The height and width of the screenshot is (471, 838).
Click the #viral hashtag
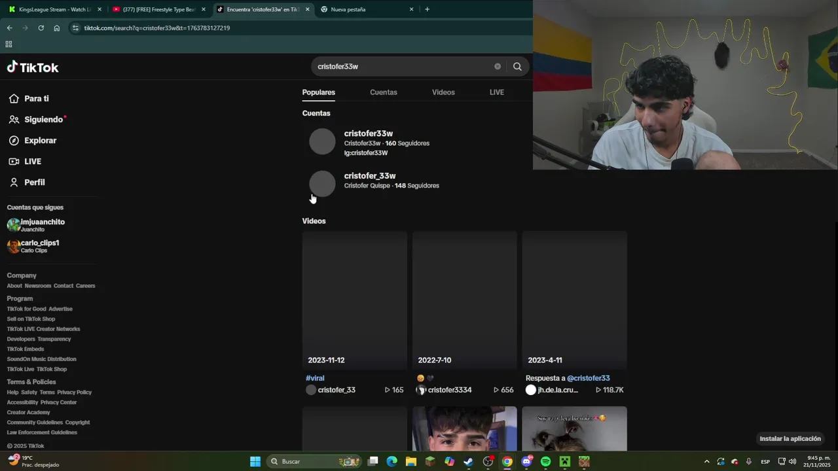pos(315,378)
